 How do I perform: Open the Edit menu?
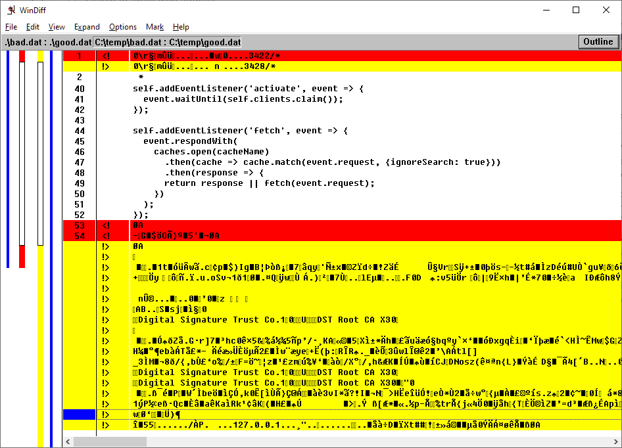coord(33,27)
